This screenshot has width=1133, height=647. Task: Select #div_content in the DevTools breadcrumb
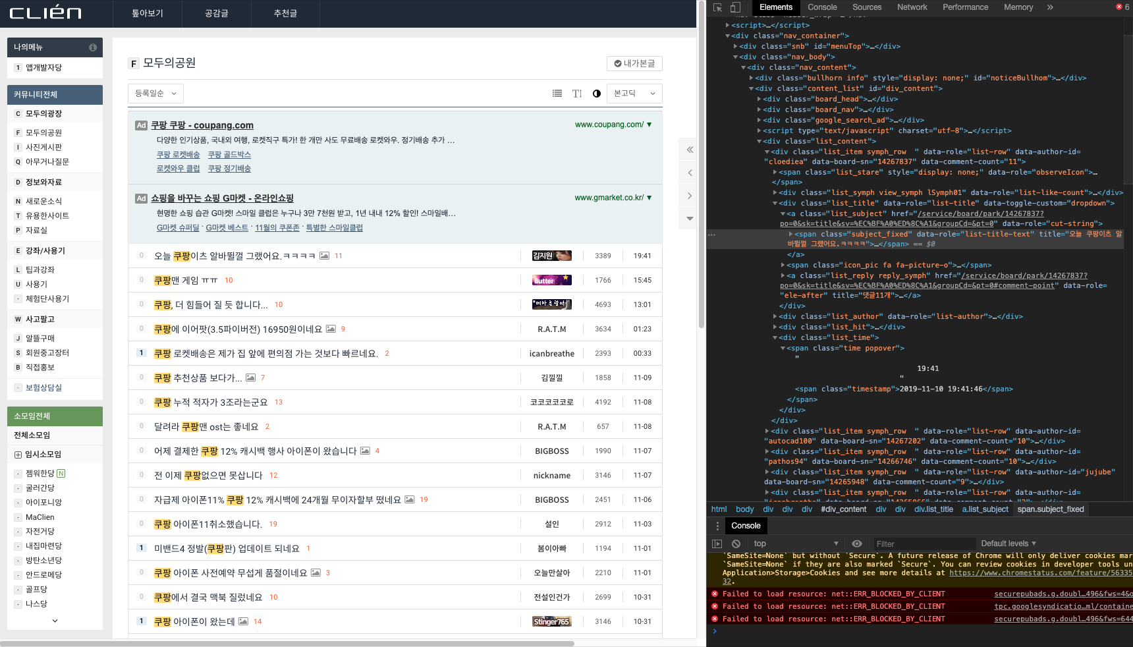pyautogui.click(x=844, y=509)
